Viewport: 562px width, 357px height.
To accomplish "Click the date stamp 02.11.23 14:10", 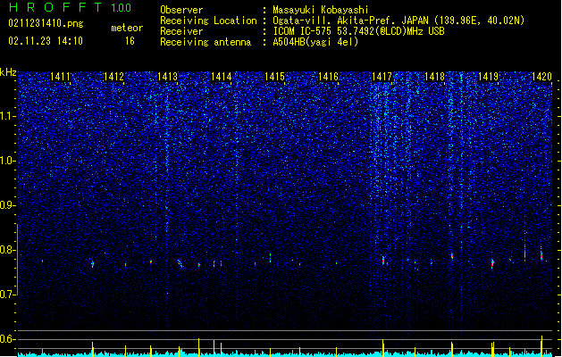I will (46, 41).
